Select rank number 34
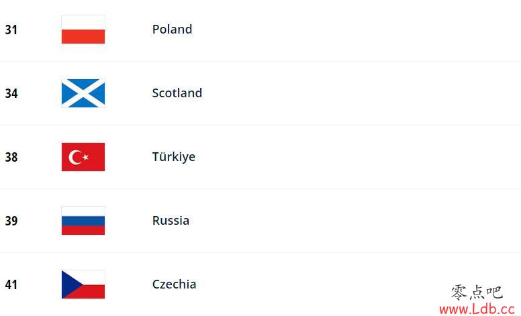The image size is (521, 316). [x=11, y=93]
